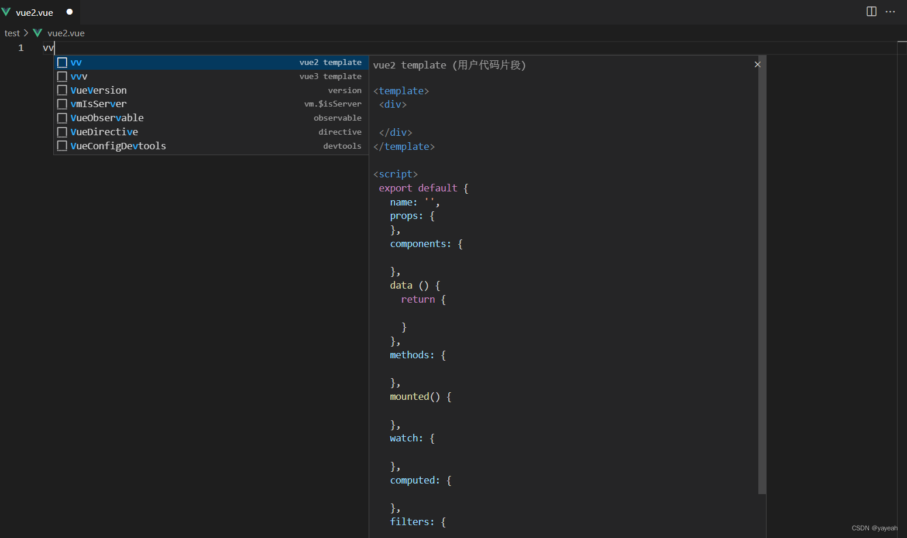The width and height of the screenshot is (907, 538).
Task: Click the 'filters: {' line in preview
Action: pyautogui.click(x=418, y=522)
